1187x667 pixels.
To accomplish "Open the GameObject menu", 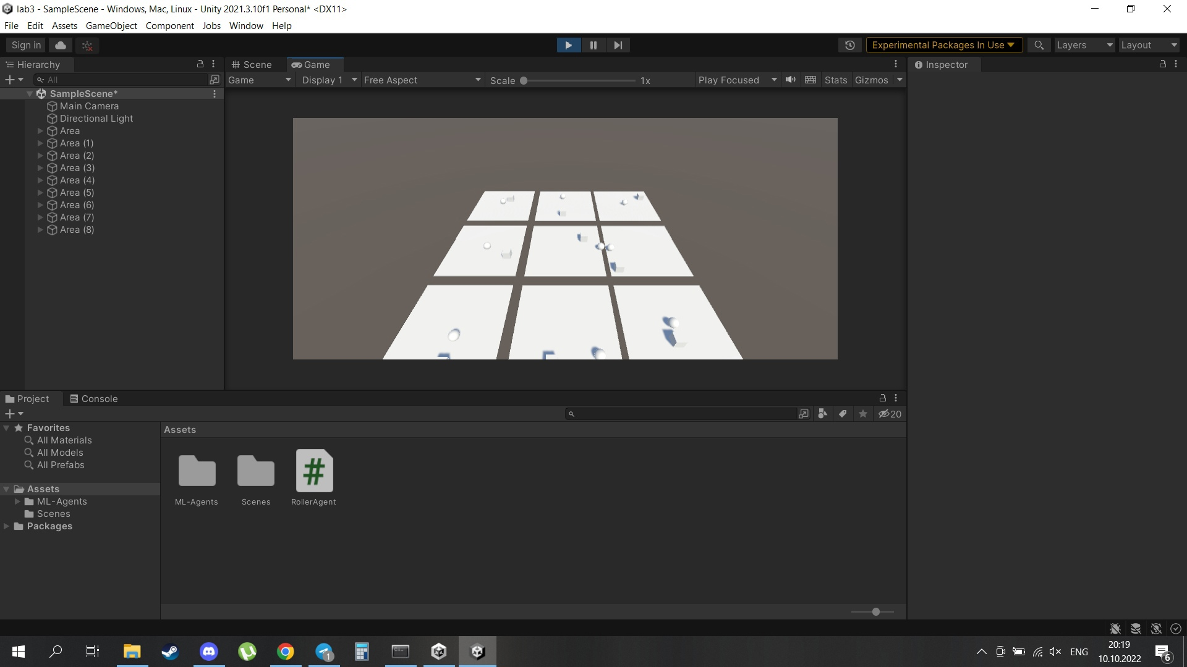I will (111, 26).
